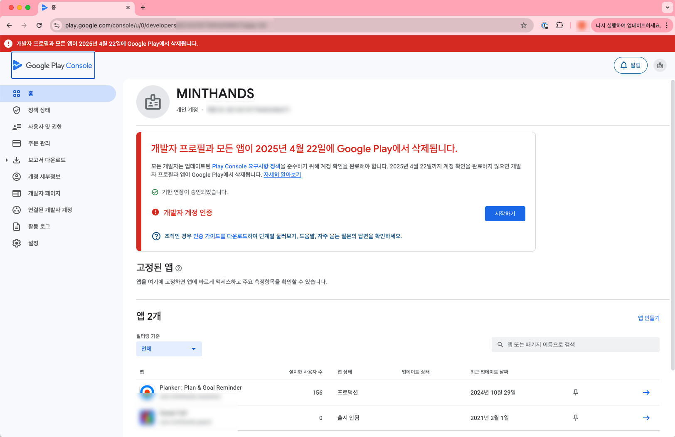Select the 사용자 및 권한 menu item
The image size is (675, 437).
pos(58,127)
